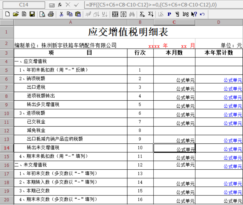Click the document page icon beside open
This screenshot has height=205, width=243.
[24, 14]
